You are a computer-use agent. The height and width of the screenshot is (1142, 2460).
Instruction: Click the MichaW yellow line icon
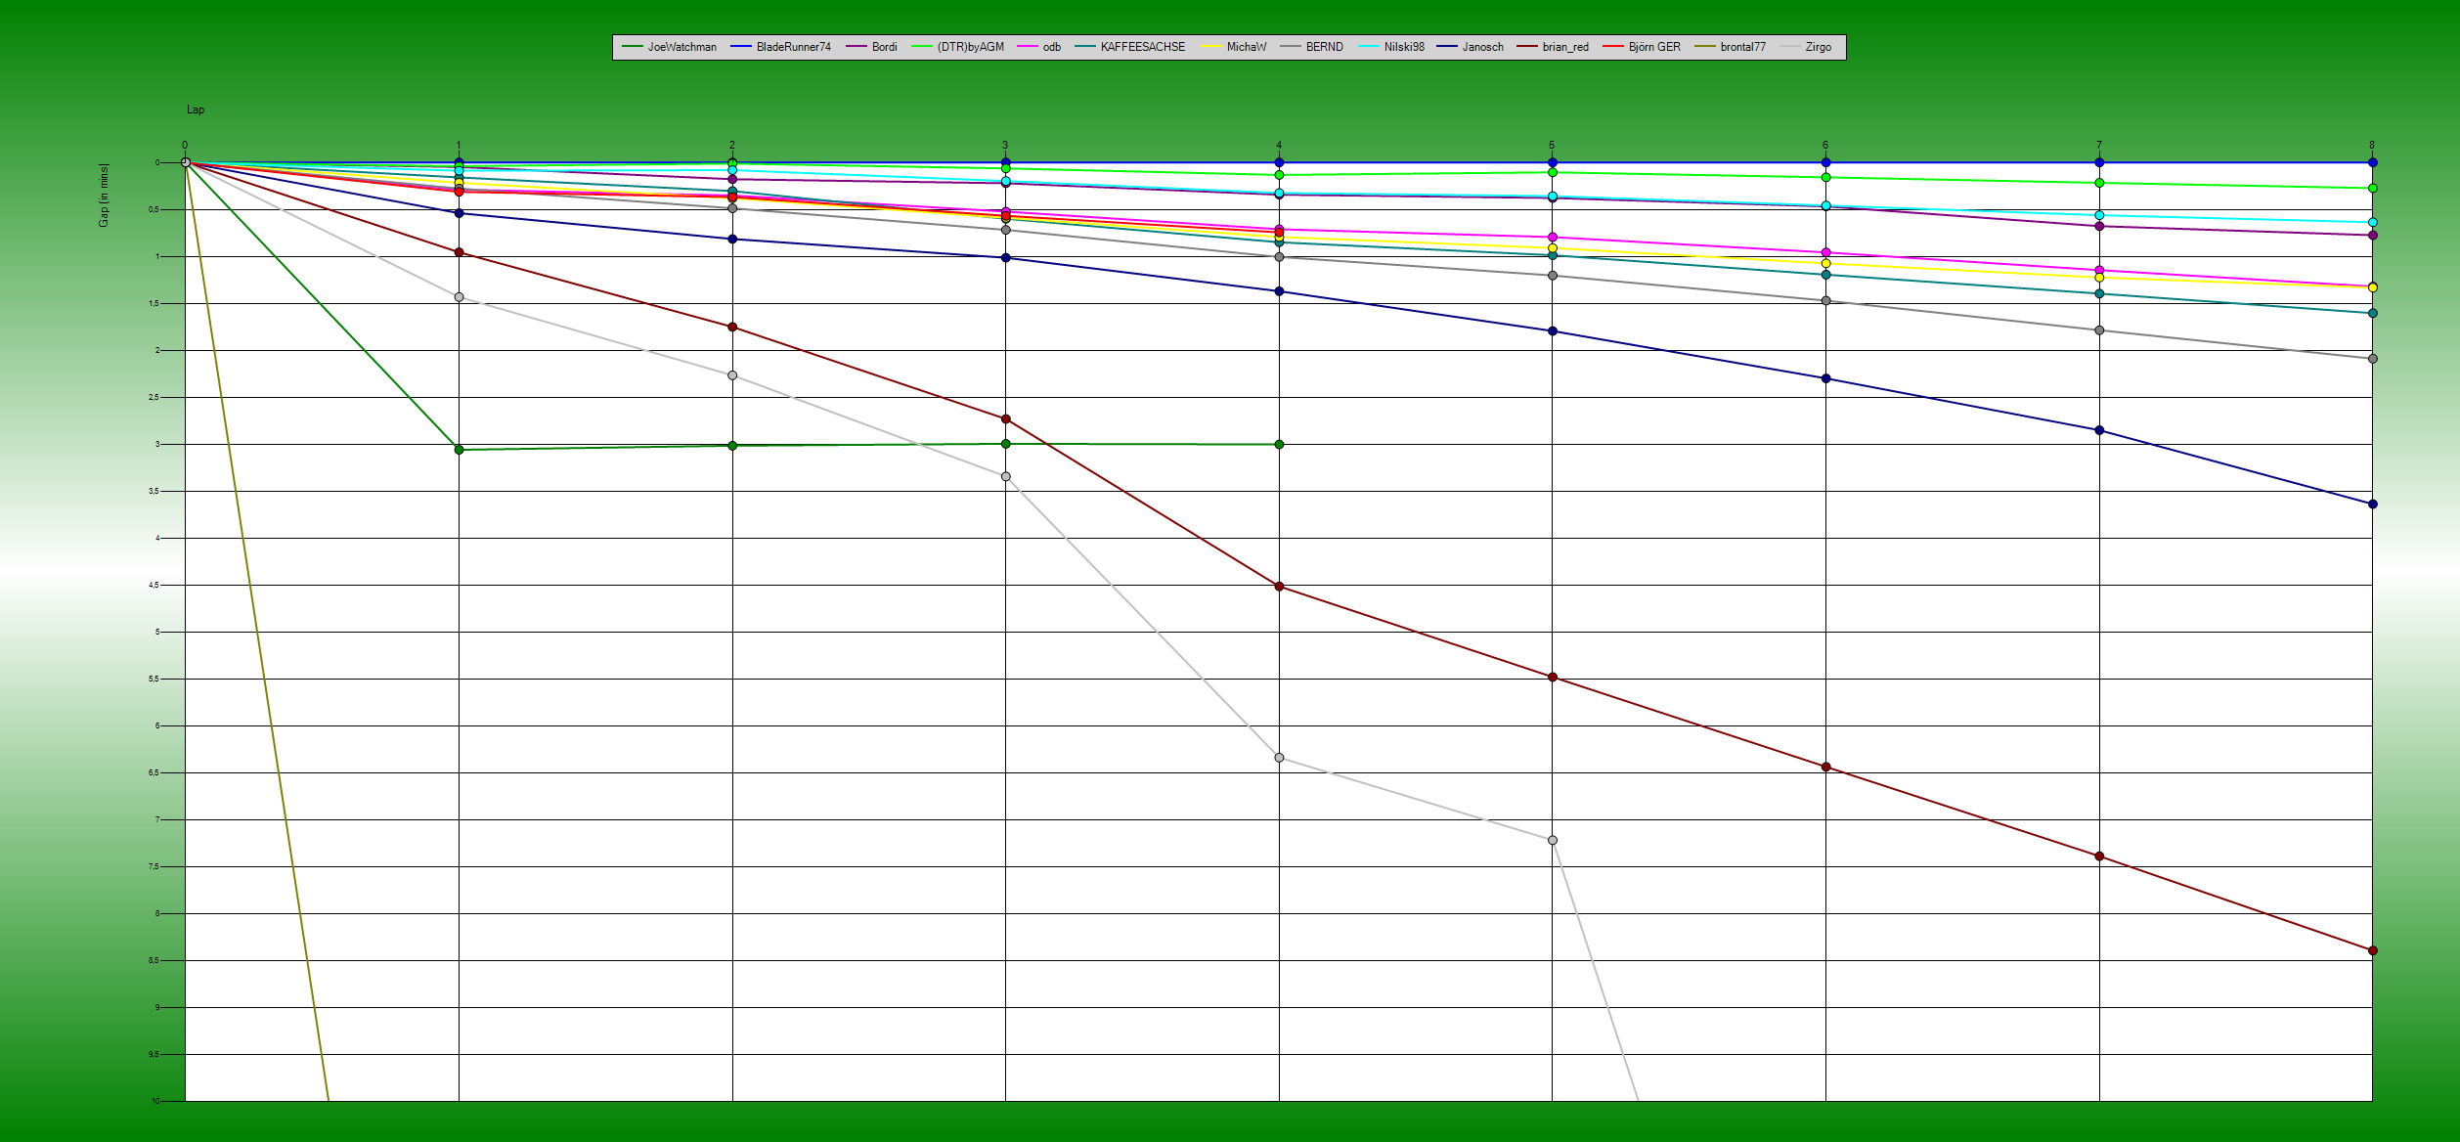coord(1209,46)
